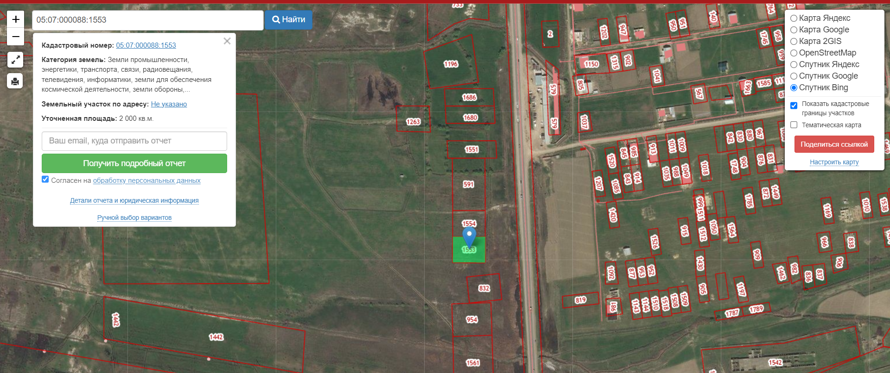Viewport: 890px width, 373px height.
Task: Zoom out with the minus button
Action: (15, 37)
